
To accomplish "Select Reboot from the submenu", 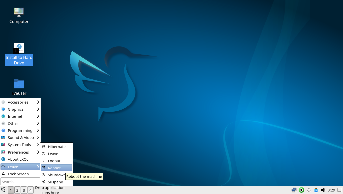I will (x=56, y=168).
